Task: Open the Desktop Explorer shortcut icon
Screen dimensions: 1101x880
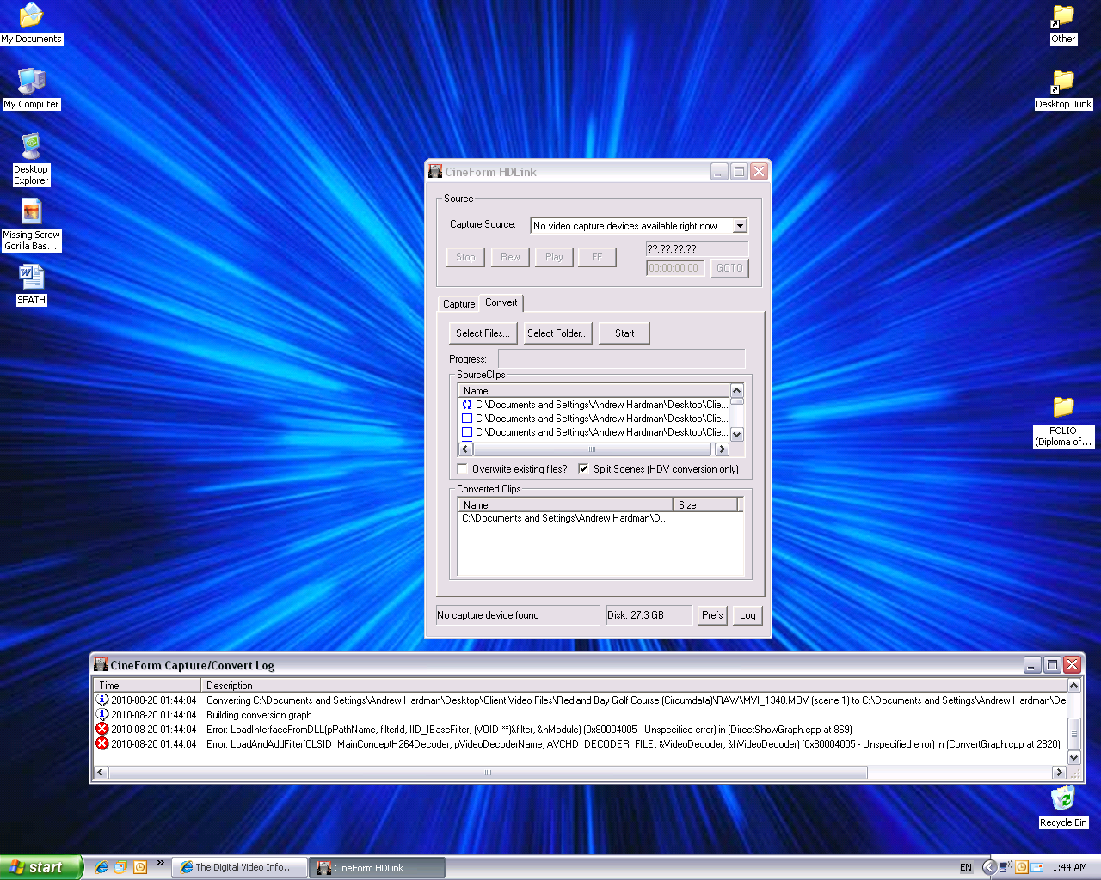Action: coord(31,147)
